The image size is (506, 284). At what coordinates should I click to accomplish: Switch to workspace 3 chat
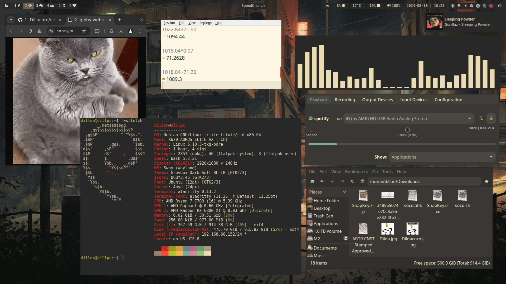(40, 6)
